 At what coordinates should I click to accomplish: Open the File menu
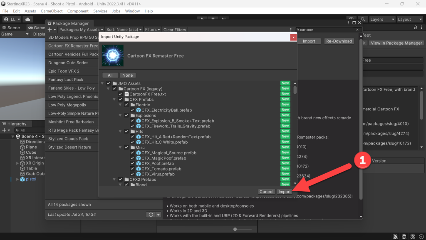pyautogui.click(x=5, y=11)
